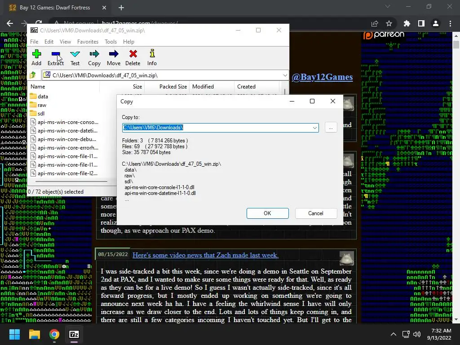
Task: Open the View menu in 7-Zip
Action: (x=66, y=42)
